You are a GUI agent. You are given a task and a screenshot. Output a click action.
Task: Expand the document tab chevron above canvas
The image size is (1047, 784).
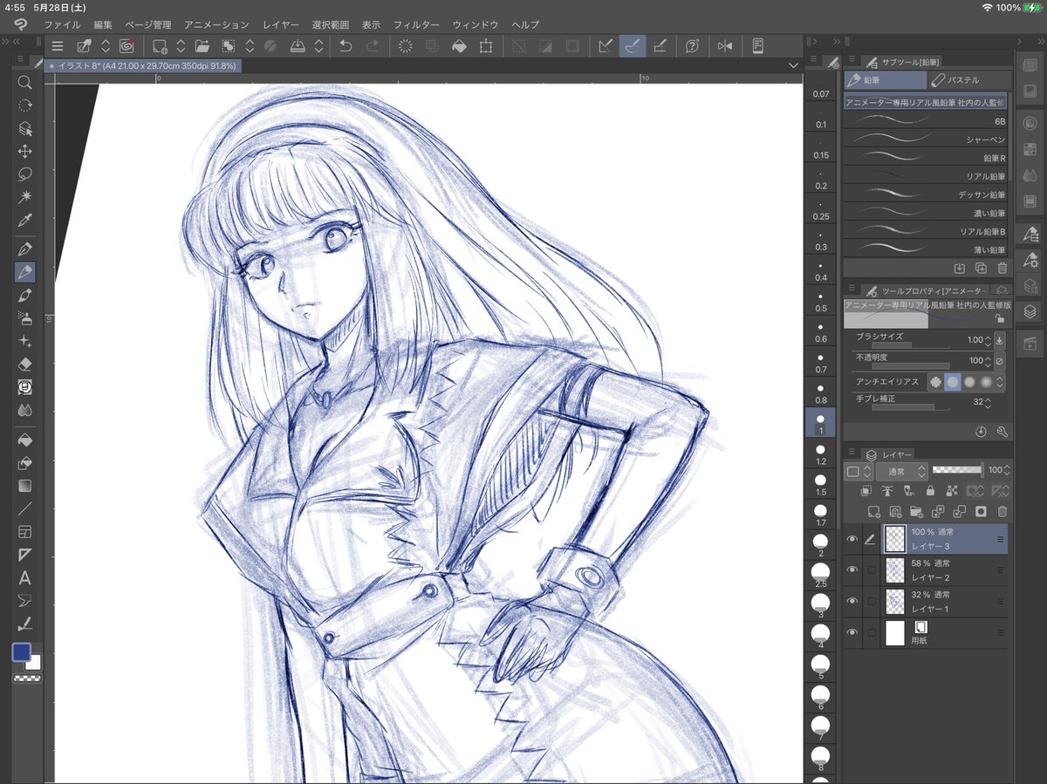(x=793, y=65)
